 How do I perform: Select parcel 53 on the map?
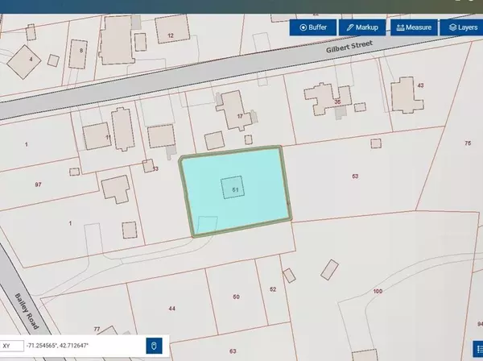[x=354, y=176]
